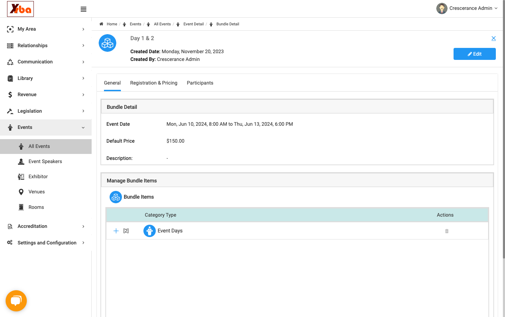
Task: Click the blue Edit button
Action: [474, 54]
